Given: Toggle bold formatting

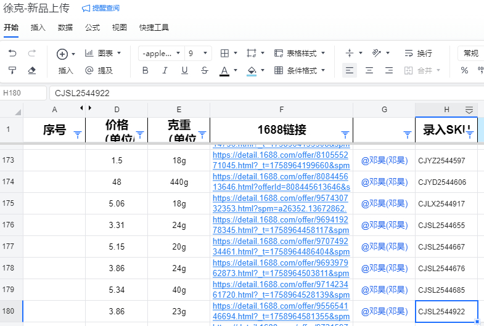Looking at the screenshot, I should (x=146, y=70).
